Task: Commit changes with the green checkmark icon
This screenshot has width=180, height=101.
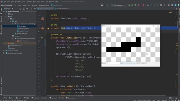Action: (154, 5)
